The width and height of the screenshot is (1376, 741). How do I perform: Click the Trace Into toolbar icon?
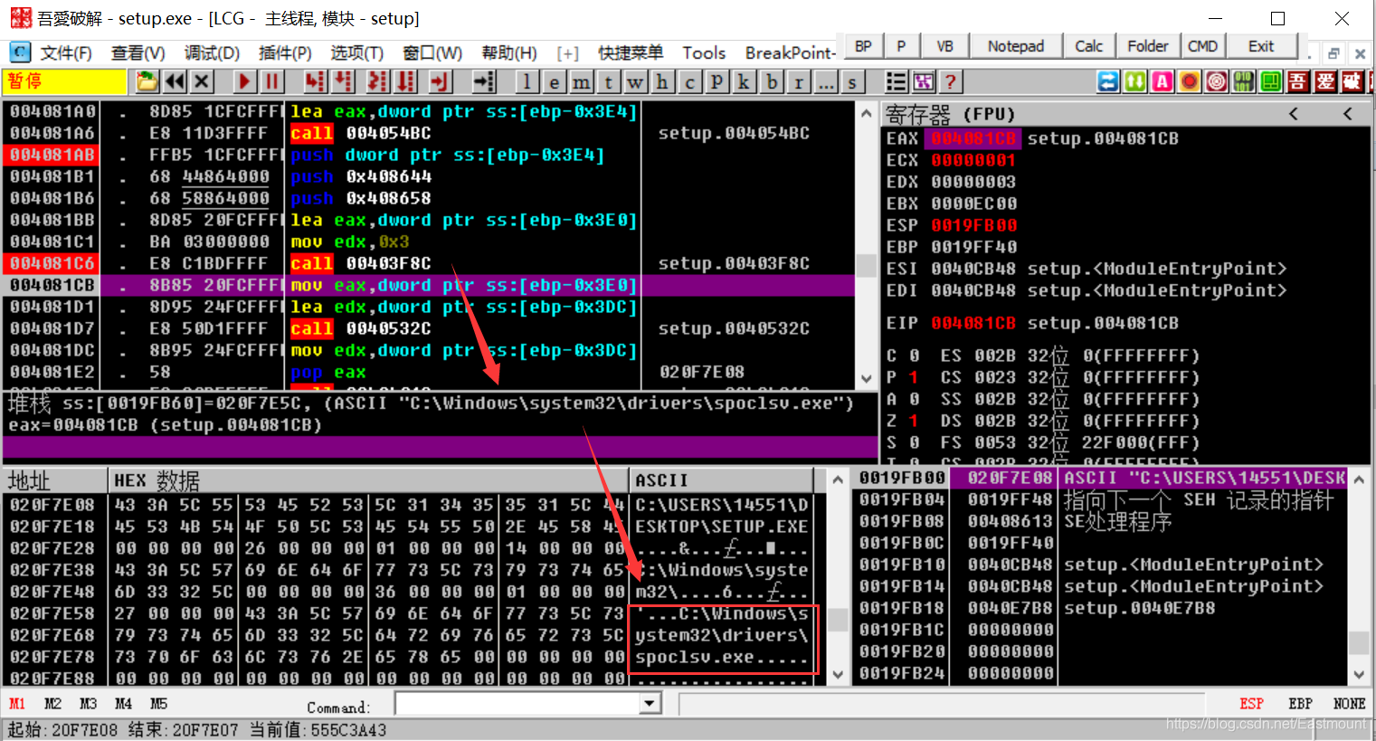(x=378, y=81)
